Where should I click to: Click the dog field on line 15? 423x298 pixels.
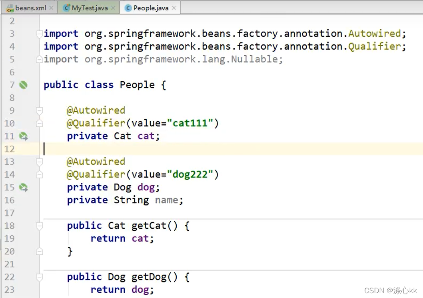[x=146, y=187]
